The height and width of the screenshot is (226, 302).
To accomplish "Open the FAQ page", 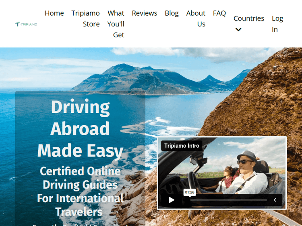I will [219, 13].
